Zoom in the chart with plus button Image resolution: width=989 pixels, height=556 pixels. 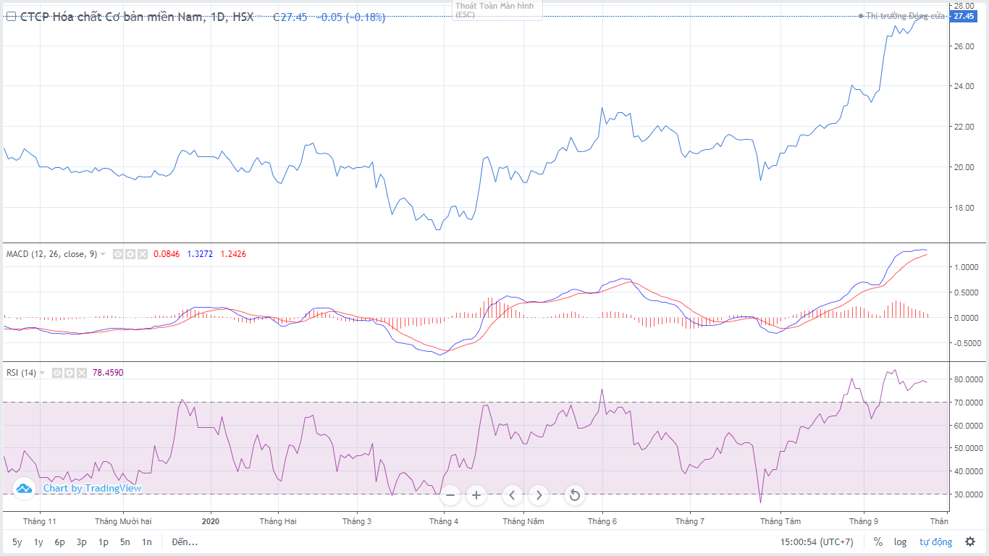(476, 495)
